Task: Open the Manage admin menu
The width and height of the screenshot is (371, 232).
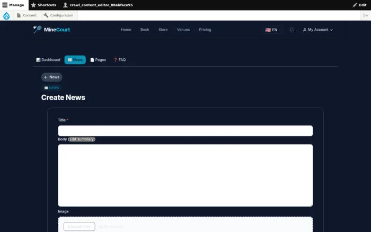Action: [x=14, y=5]
